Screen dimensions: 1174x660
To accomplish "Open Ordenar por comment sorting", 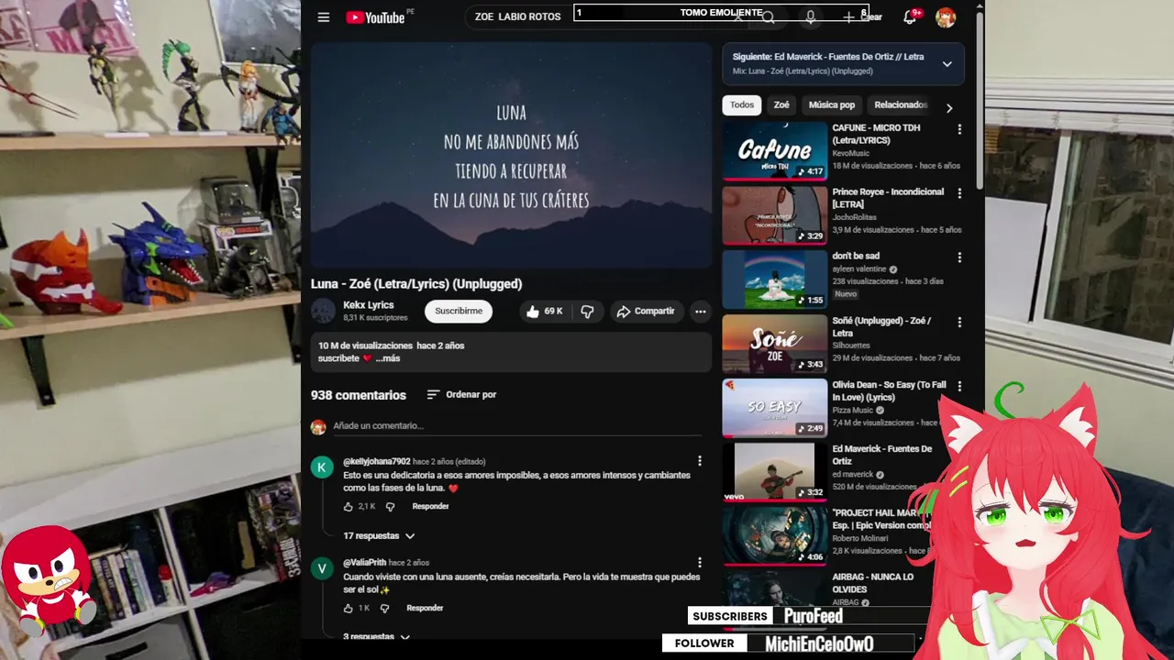I will pos(461,394).
